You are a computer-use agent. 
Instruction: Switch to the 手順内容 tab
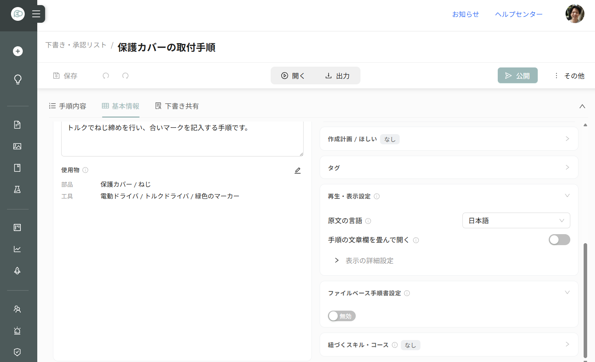pyautogui.click(x=67, y=106)
